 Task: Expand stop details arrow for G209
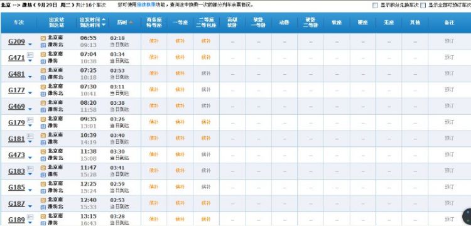tap(30, 45)
